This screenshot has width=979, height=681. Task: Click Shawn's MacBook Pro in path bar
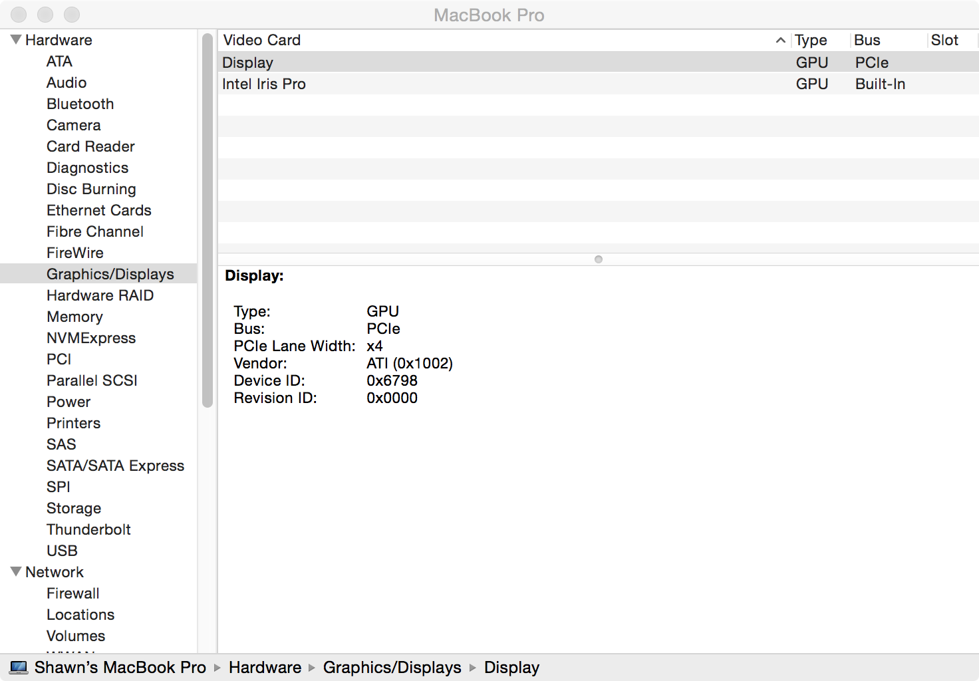120,667
